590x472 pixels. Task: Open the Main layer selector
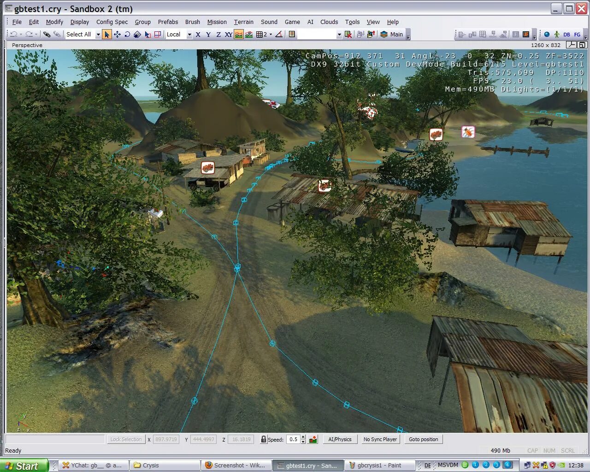pyautogui.click(x=392, y=35)
